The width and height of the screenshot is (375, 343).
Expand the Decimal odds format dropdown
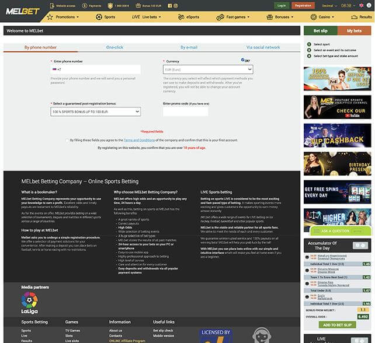click(329, 5)
